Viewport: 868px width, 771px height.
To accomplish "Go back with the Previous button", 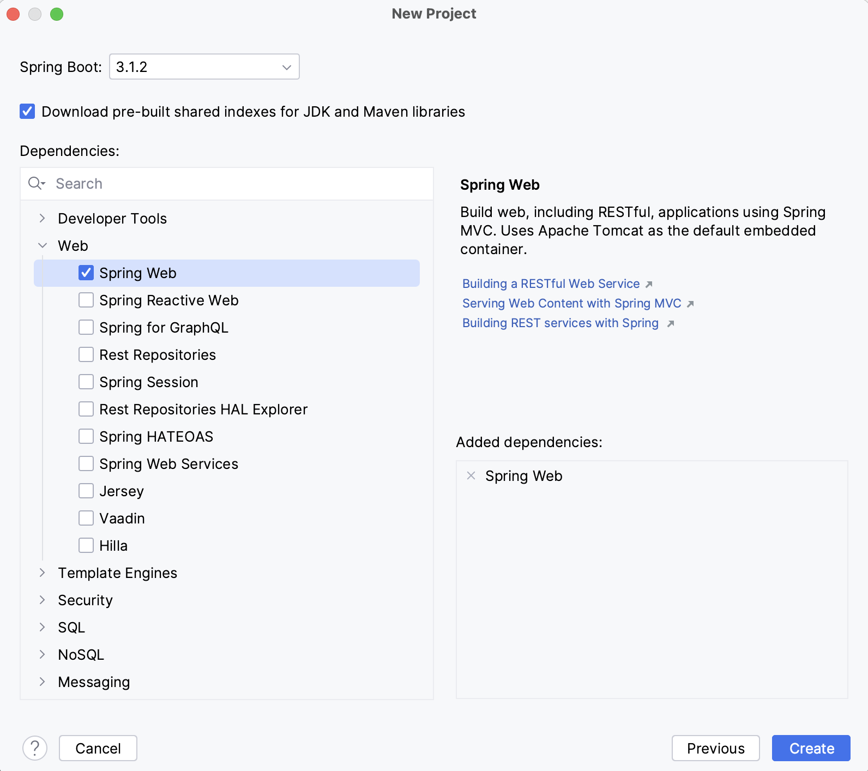I will click(x=715, y=748).
